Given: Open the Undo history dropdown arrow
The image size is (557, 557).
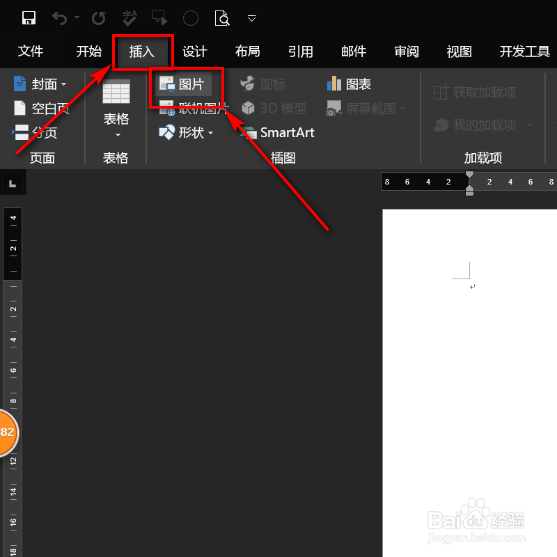Looking at the screenshot, I should [x=77, y=17].
